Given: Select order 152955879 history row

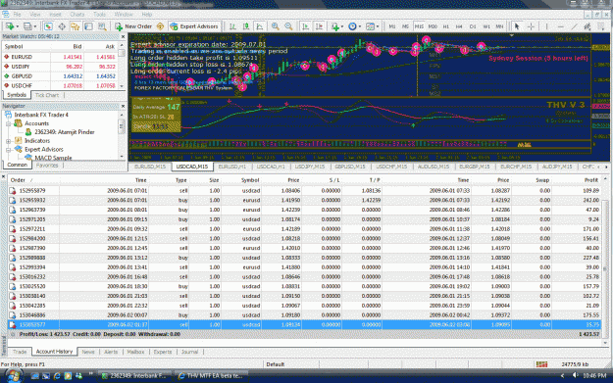Looking at the screenshot, I should [304, 191].
